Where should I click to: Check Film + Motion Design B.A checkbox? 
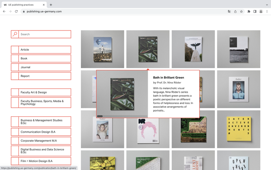click(15, 161)
